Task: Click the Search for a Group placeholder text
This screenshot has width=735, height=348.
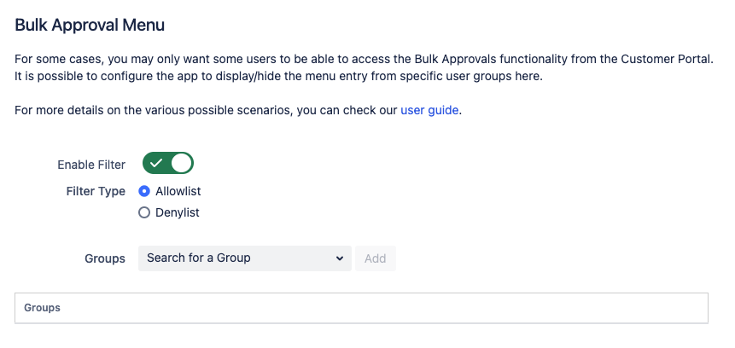Action: (x=199, y=258)
